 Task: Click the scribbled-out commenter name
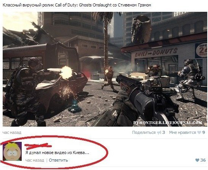point(38,145)
